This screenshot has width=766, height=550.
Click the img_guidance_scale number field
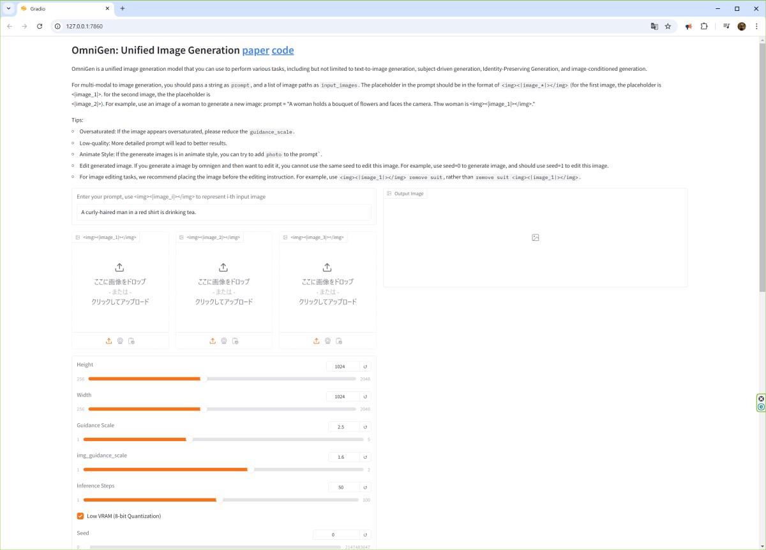coord(344,457)
